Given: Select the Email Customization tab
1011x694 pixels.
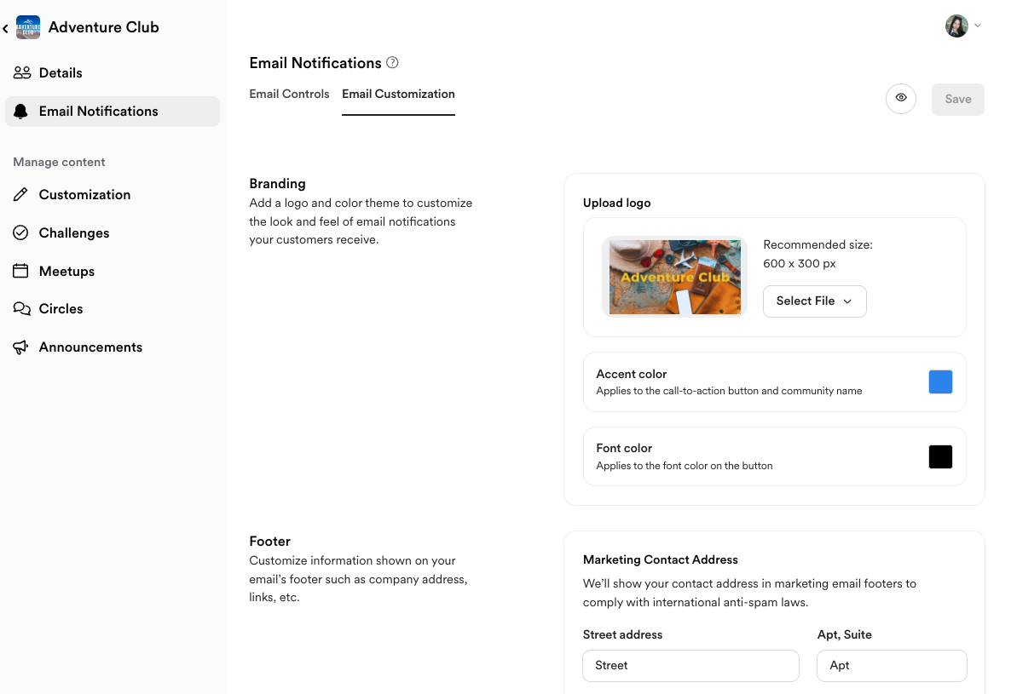Looking at the screenshot, I should 398,95.
